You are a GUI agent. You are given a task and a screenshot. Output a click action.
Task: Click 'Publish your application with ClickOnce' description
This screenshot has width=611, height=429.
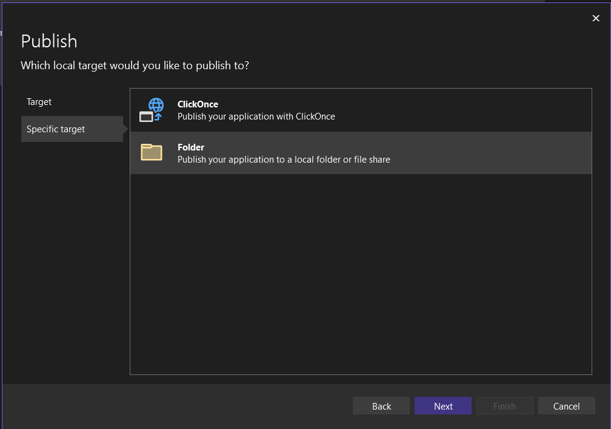[x=256, y=117]
